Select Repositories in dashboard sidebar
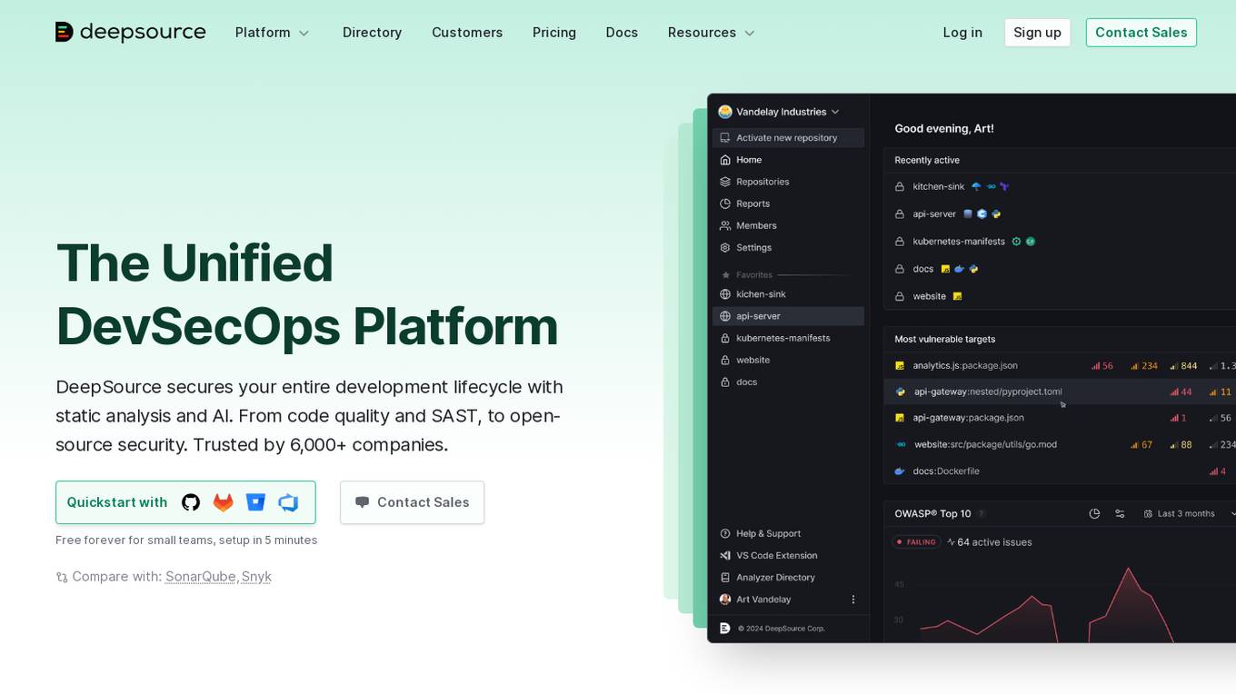Screen dimensions: 1236x694 click(788, 182)
